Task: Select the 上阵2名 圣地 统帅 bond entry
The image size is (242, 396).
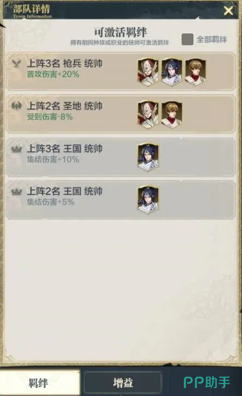Action: pyautogui.click(x=120, y=114)
